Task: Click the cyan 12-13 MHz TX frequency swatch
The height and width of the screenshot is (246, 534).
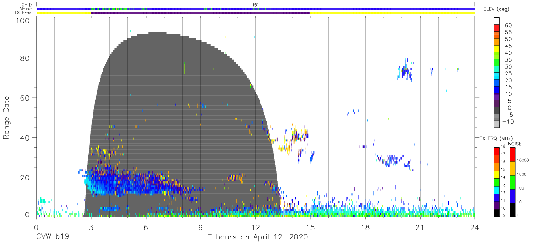Action: (x=496, y=190)
